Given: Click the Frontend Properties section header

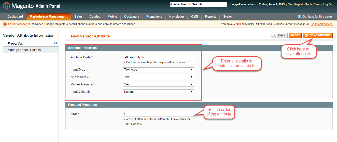Looking at the screenshot, I should tap(199, 105).
